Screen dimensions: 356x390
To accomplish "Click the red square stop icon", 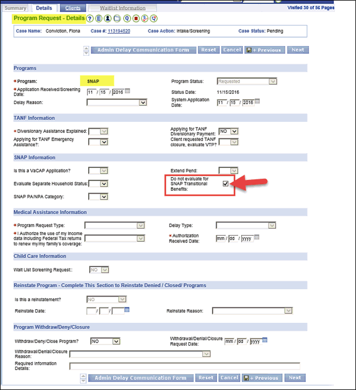I will click(x=136, y=18).
